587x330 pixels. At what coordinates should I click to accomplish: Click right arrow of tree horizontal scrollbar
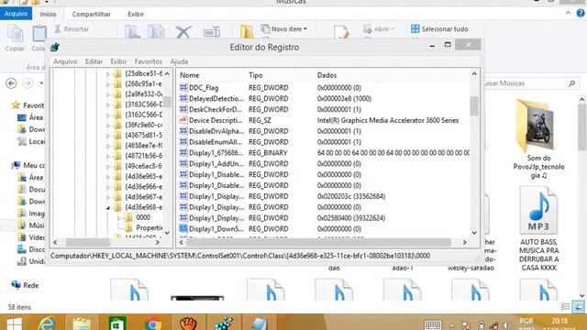[158, 242]
